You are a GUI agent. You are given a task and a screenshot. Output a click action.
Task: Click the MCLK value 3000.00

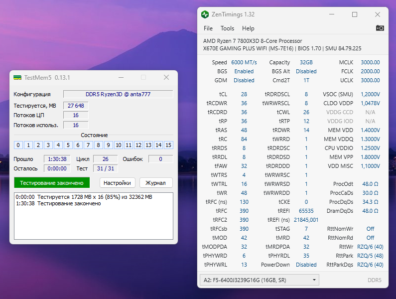pyautogui.click(x=370, y=62)
